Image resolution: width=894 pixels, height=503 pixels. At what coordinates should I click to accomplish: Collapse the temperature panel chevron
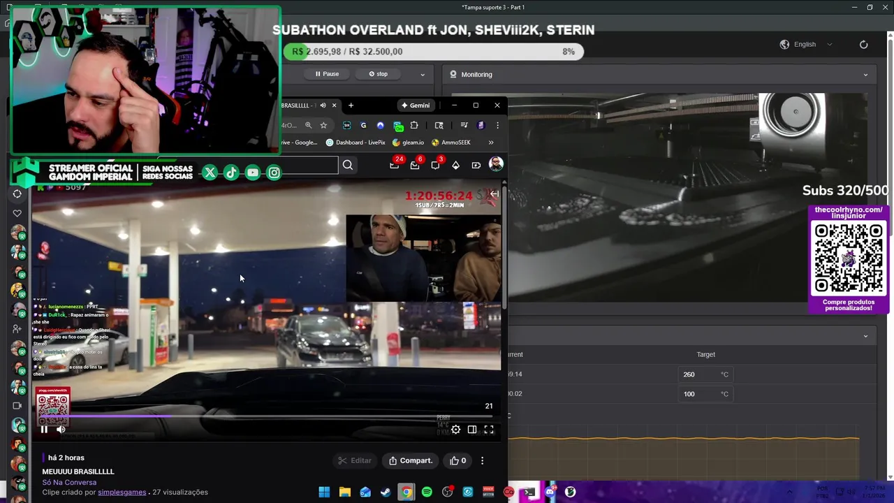[865, 336]
